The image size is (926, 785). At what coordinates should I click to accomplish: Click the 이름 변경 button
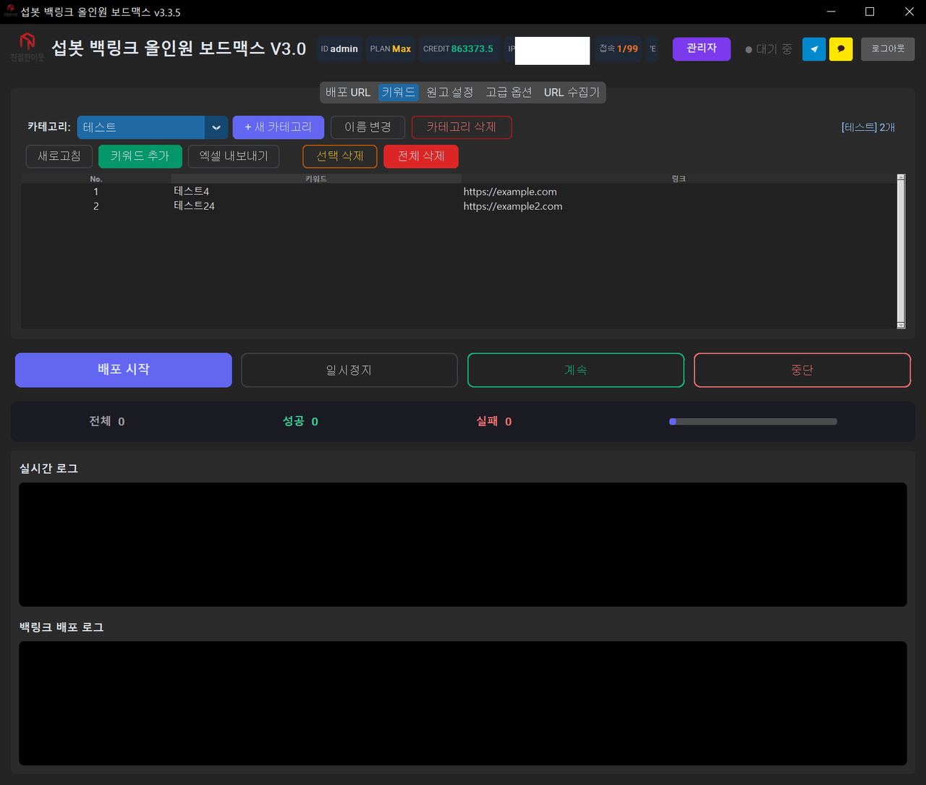coord(368,127)
